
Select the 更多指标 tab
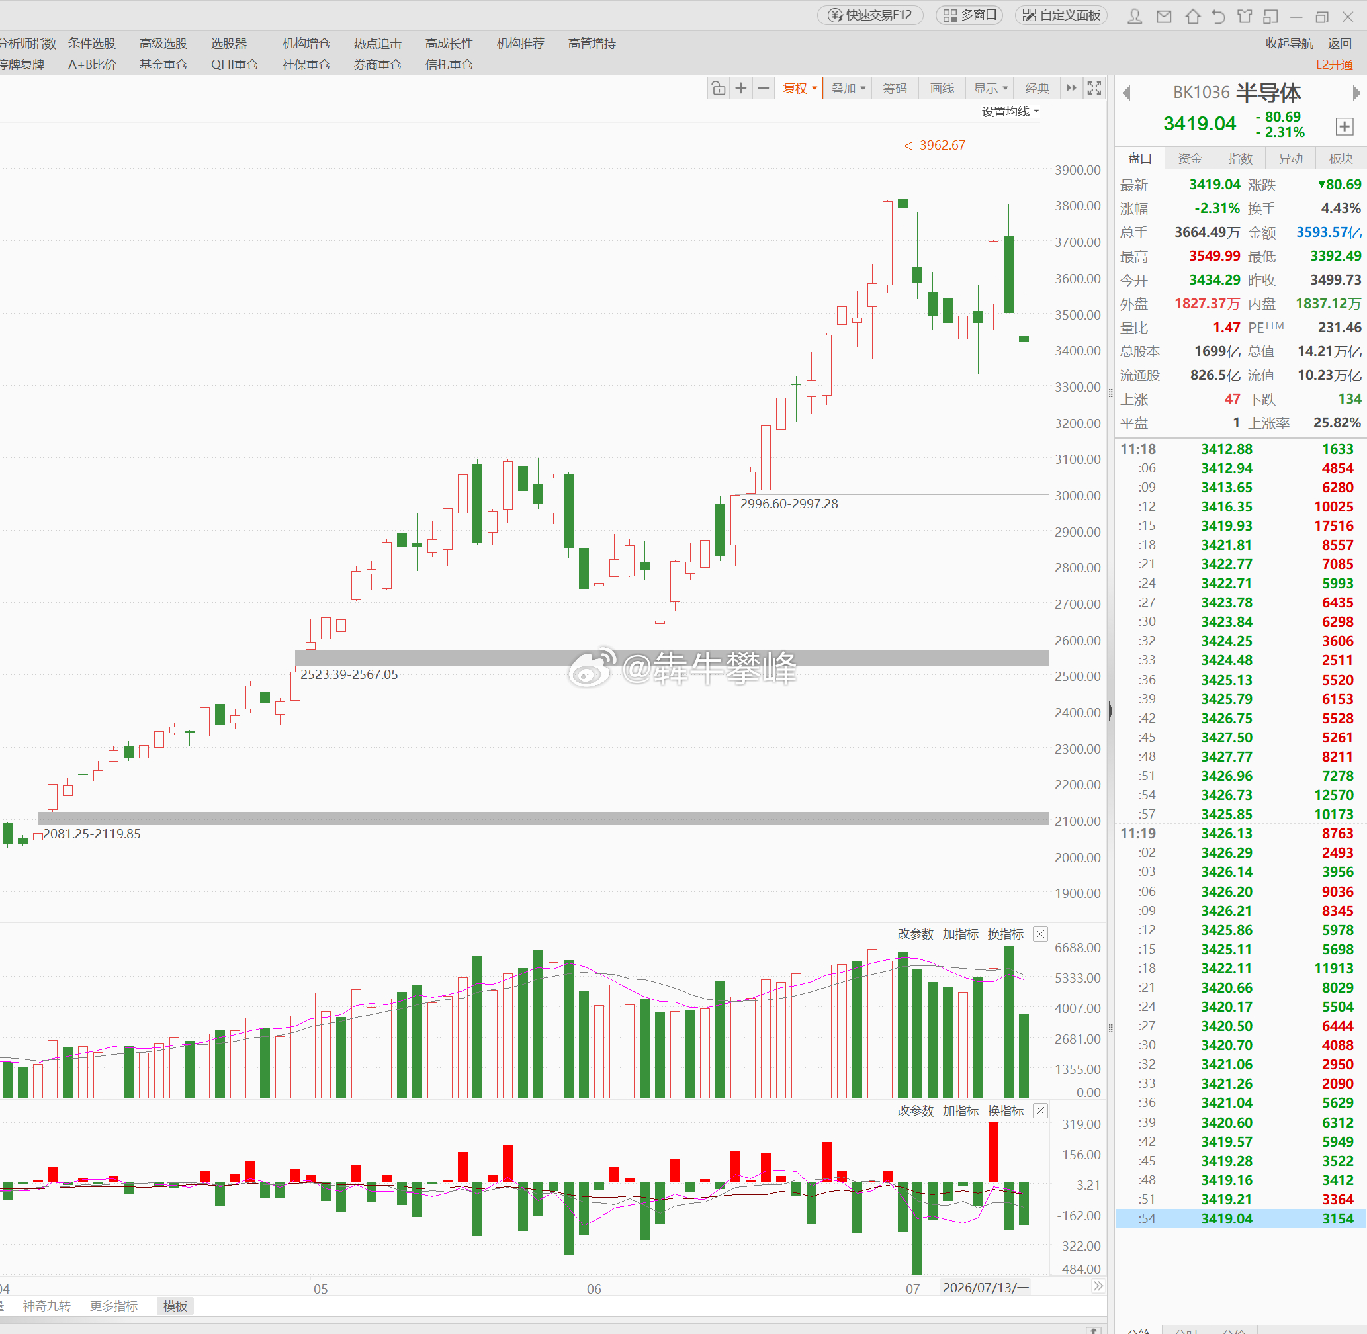[114, 1306]
